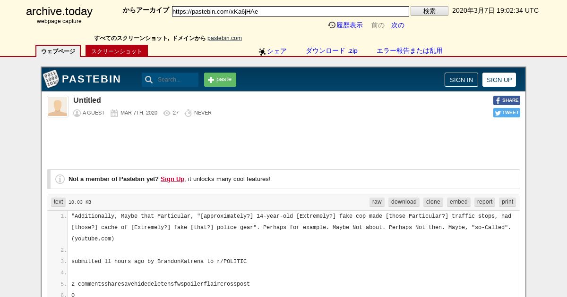567x297 pixels.
Task: Report this paste
Action: tap(485, 202)
